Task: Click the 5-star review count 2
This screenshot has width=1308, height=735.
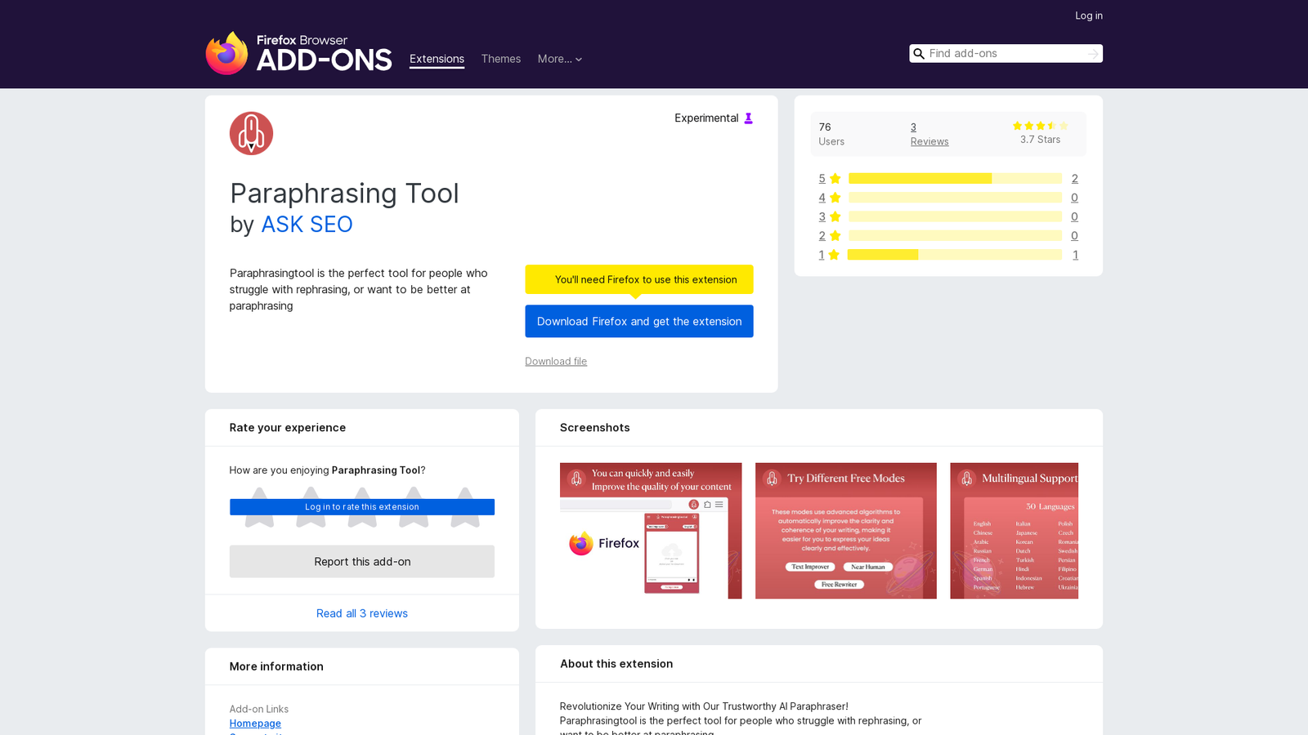Action: point(1075,178)
